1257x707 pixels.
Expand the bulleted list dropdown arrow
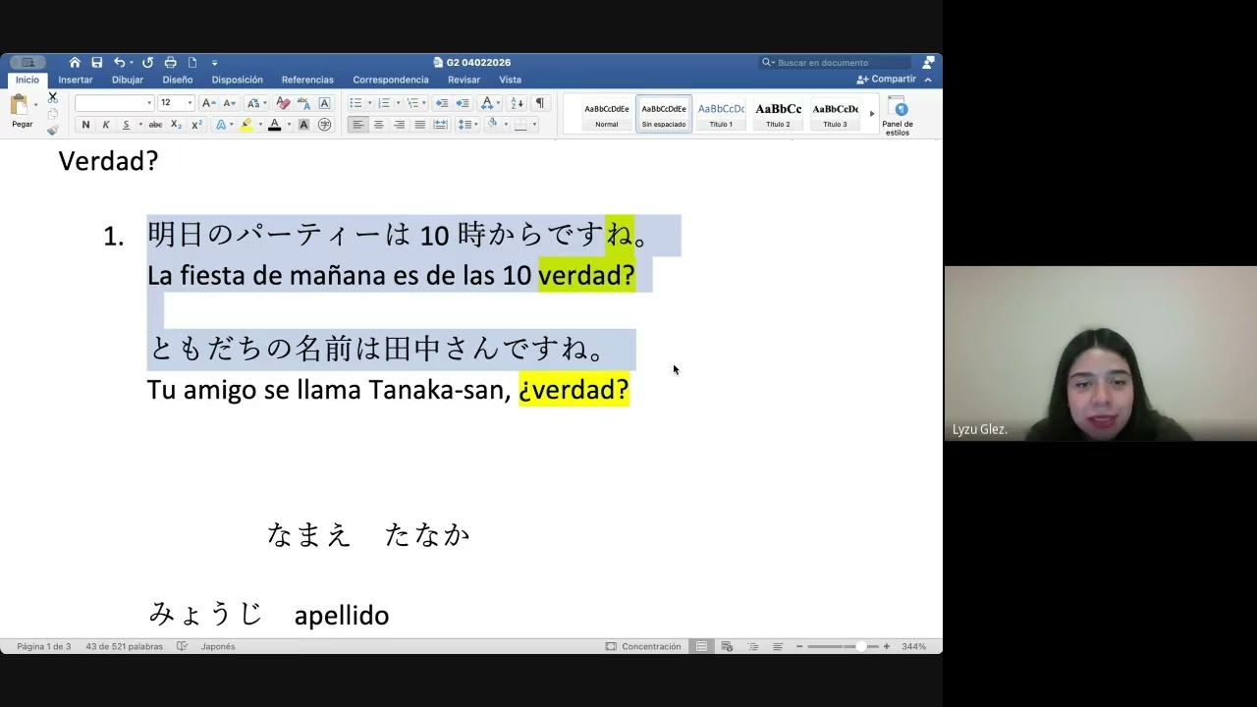pos(369,103)
